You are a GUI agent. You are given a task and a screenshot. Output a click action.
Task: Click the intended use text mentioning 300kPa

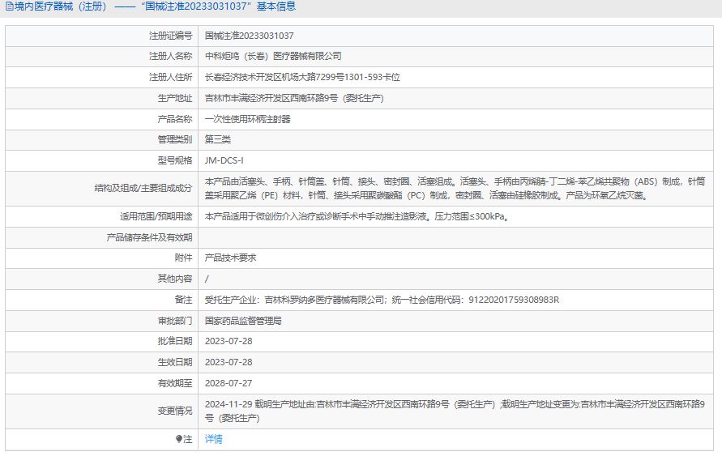point(357,217)
